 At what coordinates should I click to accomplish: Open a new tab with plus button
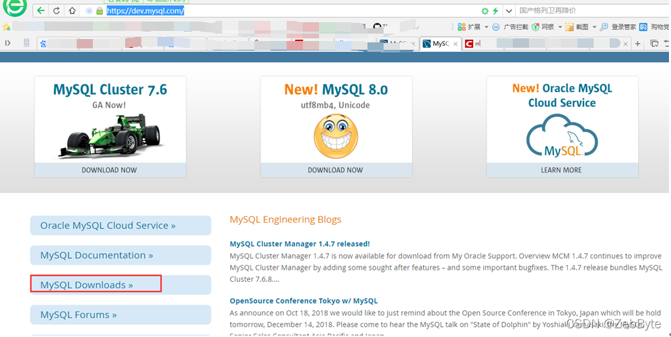click(x=637, y=44)
